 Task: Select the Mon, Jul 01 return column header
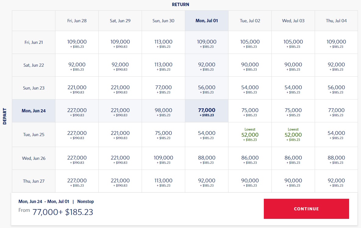click(x=207, y=21)
